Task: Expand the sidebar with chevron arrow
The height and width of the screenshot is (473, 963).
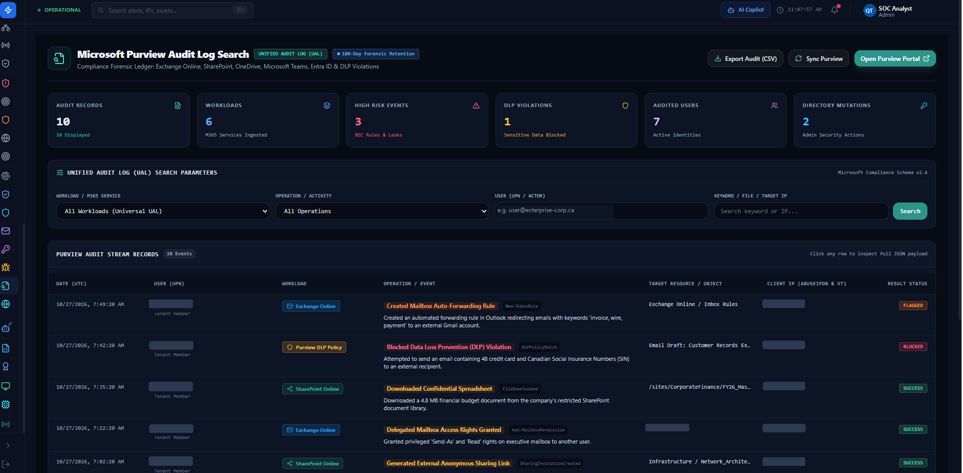Action: click(8, 446)
